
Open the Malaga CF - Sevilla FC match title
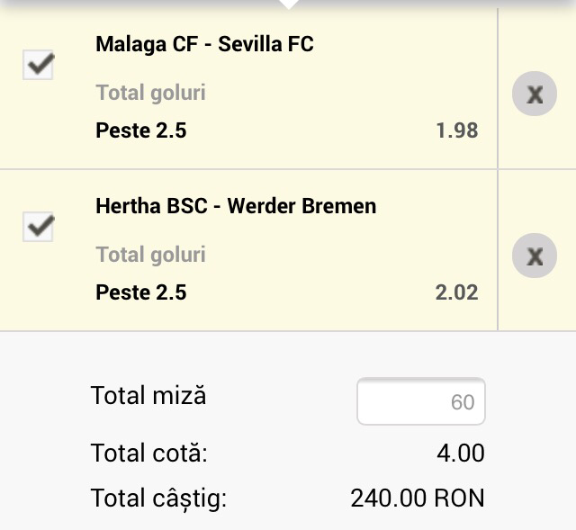coord(204,44)
